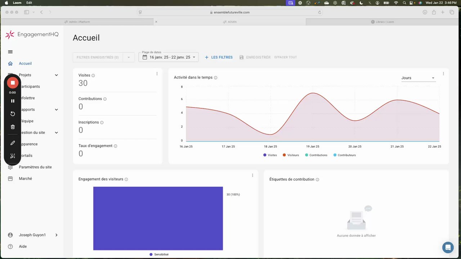Open the Plage de dates picker

point(169,57)
